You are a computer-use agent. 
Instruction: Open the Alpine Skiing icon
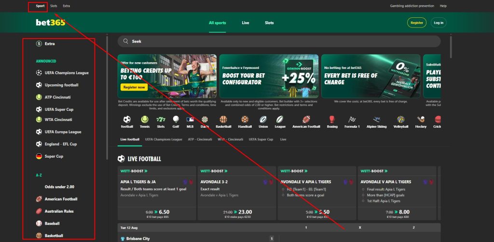pos(376,120)
